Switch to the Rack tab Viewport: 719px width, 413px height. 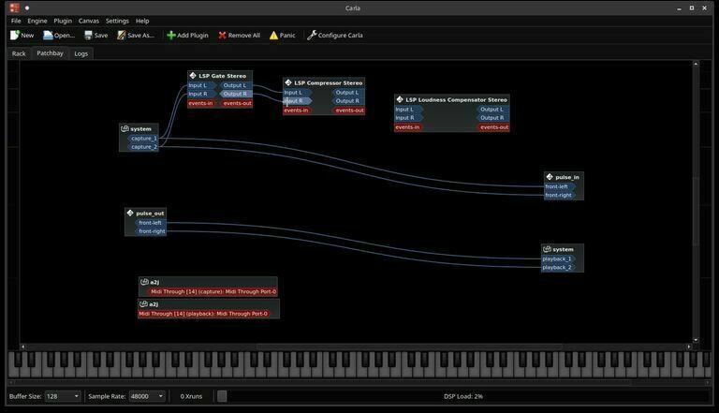click(19, 53)
